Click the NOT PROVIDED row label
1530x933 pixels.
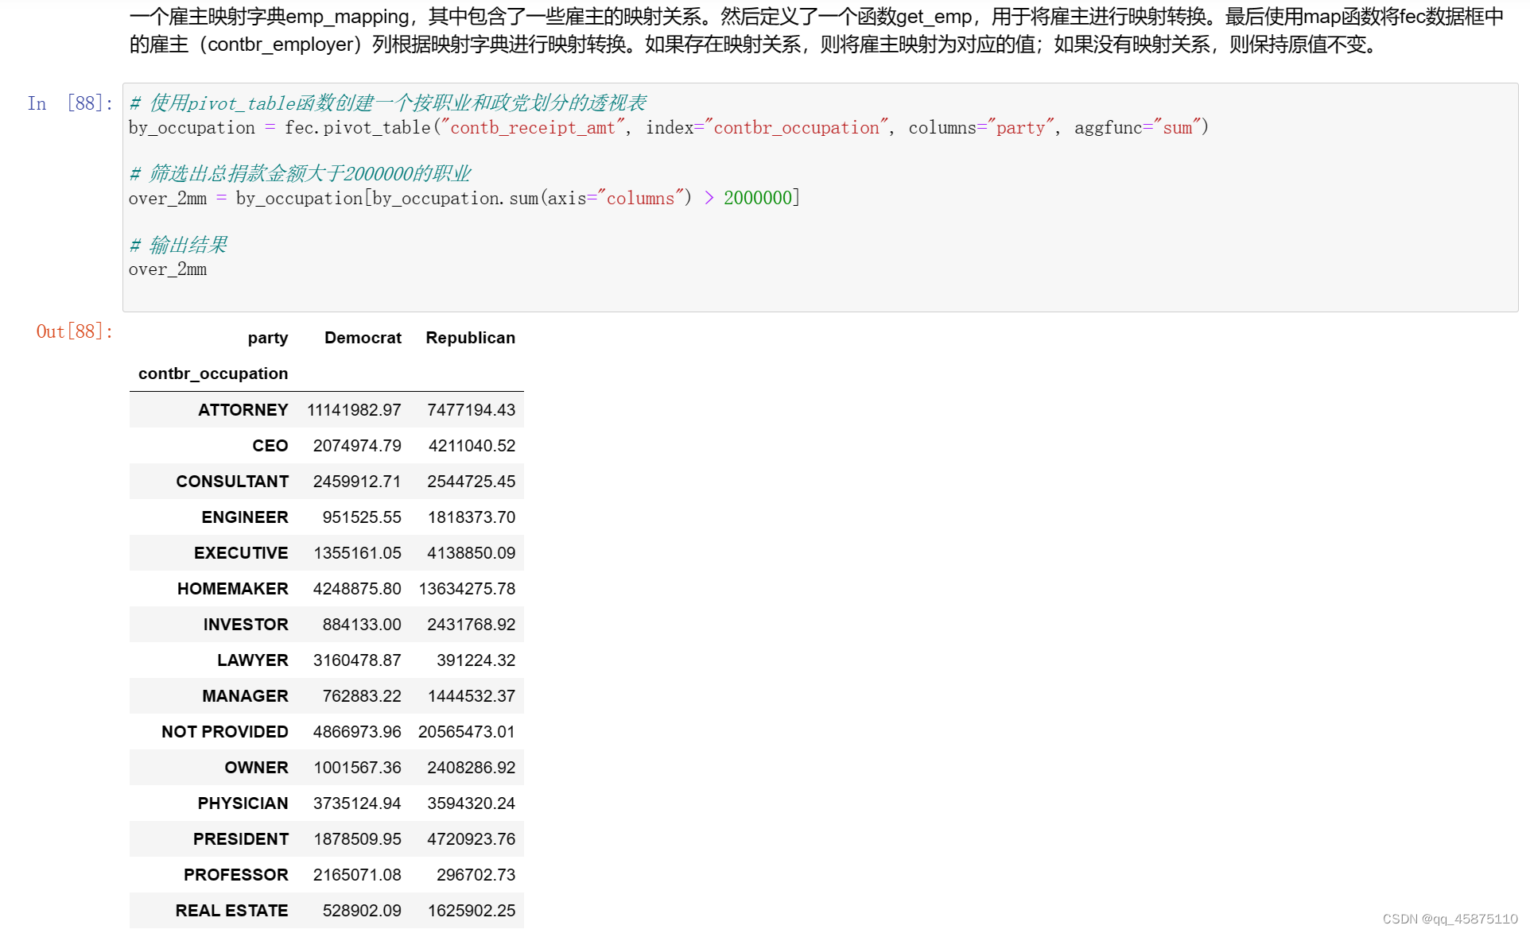click(224, 732)
